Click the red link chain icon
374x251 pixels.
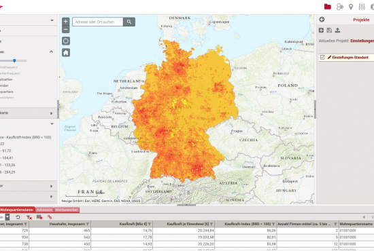tap(50, 217)
